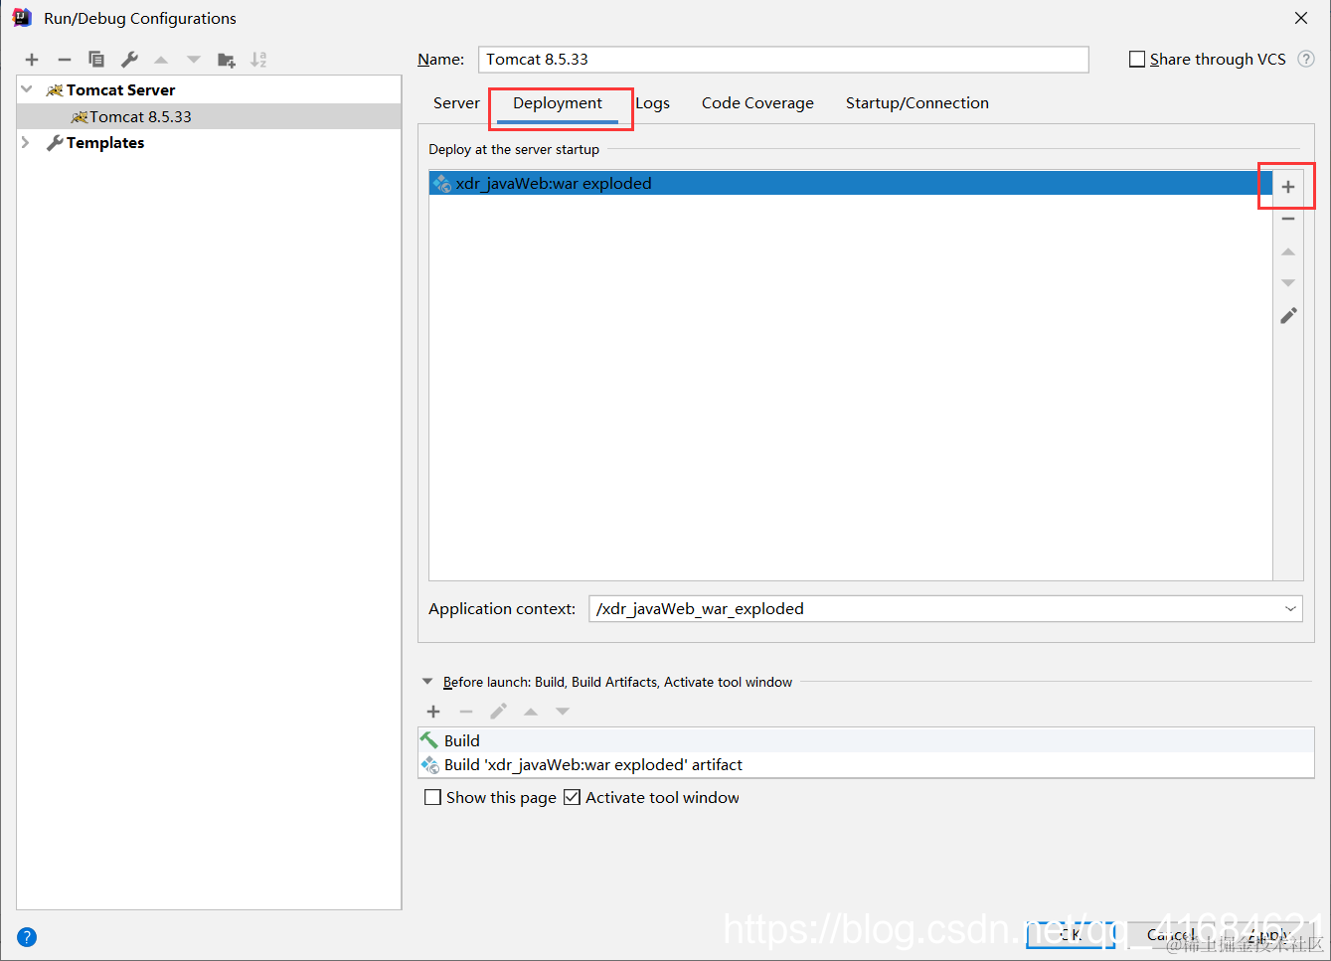Go to Code Coverage tab
Screen dimensions: 1331x961
point(757,102)
